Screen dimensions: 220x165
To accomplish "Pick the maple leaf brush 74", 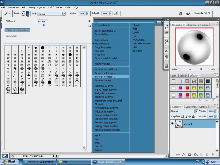I will click(29, 76).
